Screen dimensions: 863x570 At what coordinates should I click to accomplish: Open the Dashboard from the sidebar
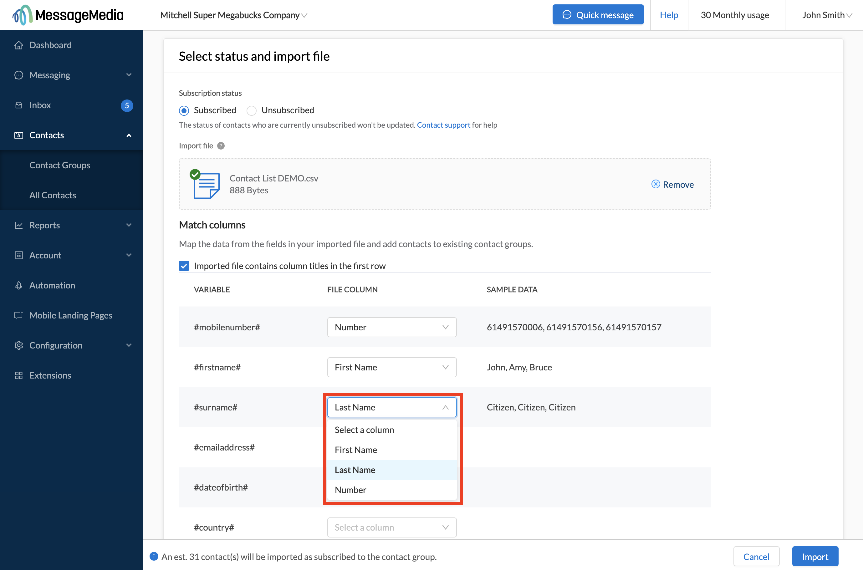(50, 45)
